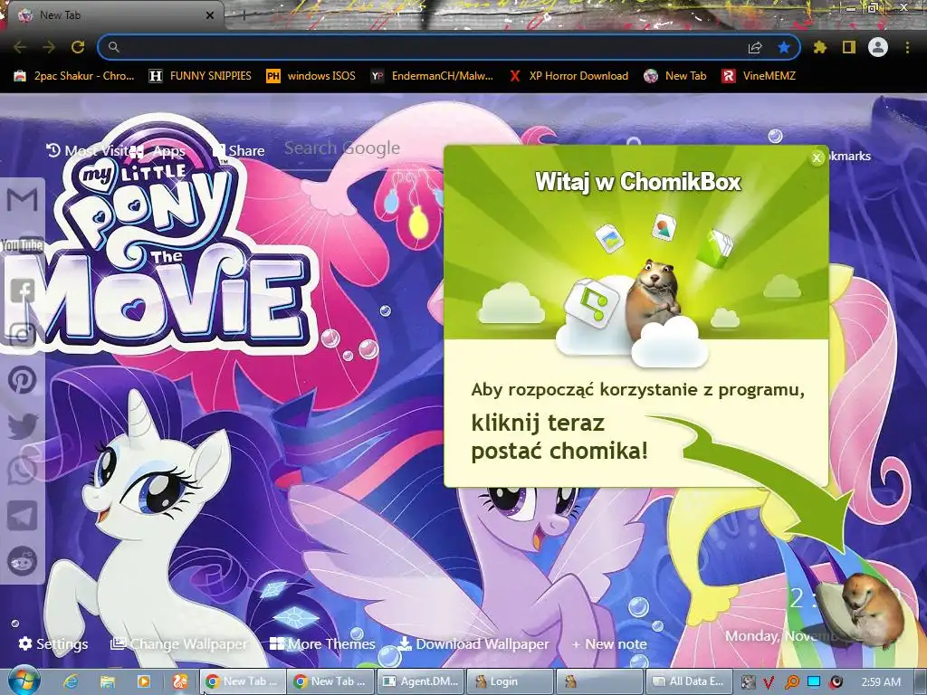Open the Chrome profile avatar menu

click(x=878, y=47)
